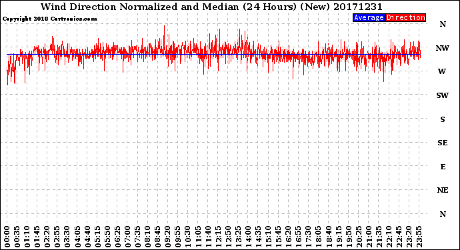The height and width of the screenshot is (250, 460).
Task: Click the 19:50 time label
Action: tap(349, 237)
